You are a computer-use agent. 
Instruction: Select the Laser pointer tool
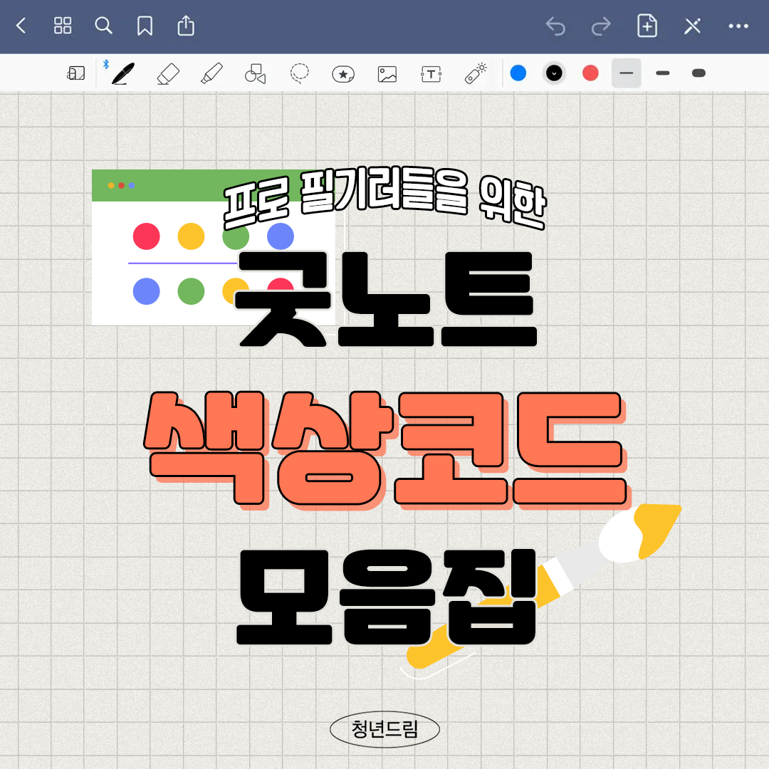click(x=475, y=73)
